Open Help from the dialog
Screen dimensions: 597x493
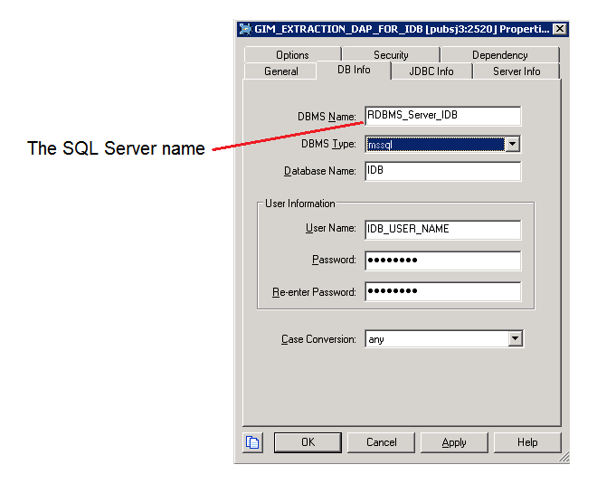click(527, 442)
